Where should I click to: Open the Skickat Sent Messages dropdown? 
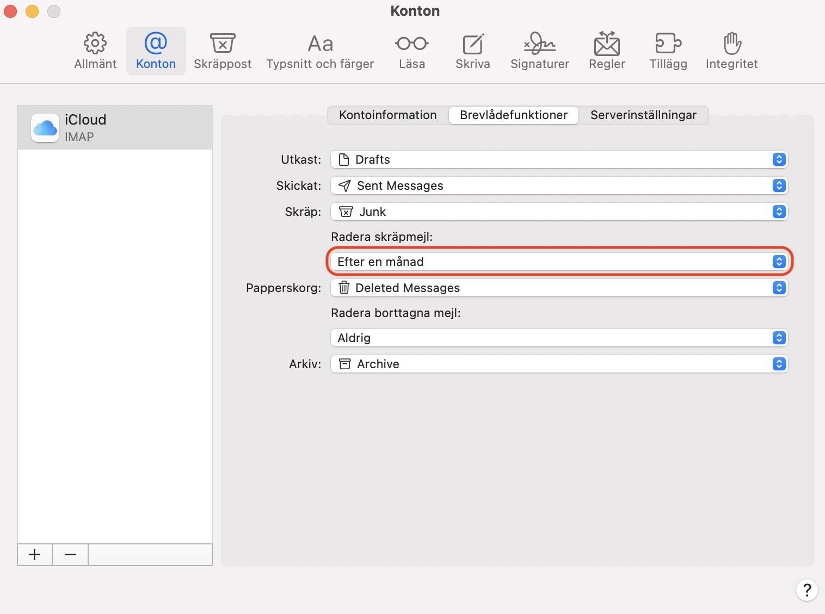click(x=559, y=185)
